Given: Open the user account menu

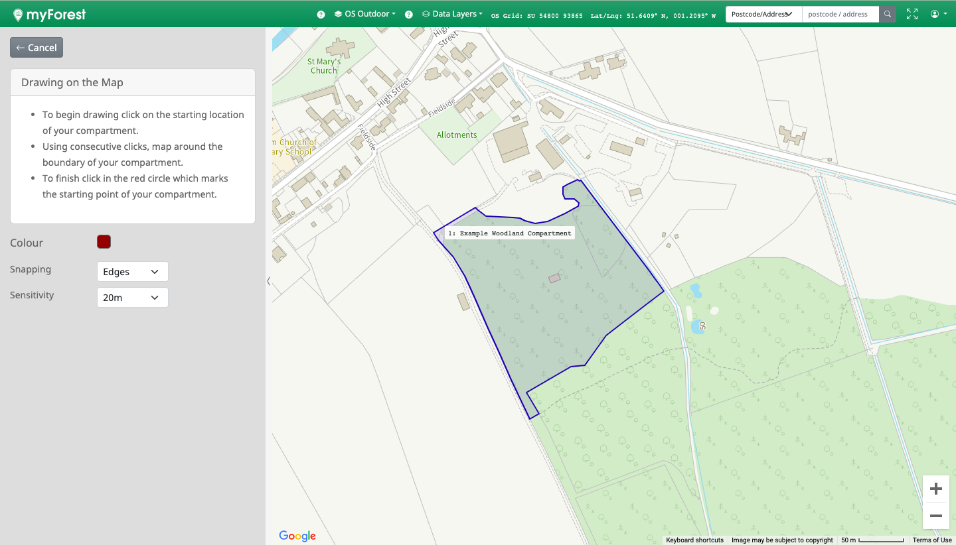Looking at the screenshot, I should click(938, 14).
